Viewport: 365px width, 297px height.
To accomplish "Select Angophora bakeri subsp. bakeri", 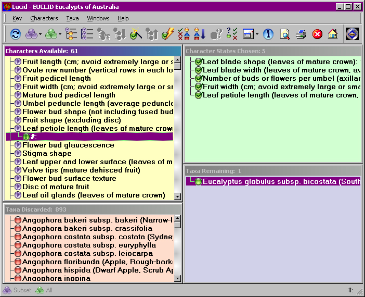I will click(97, 220).
